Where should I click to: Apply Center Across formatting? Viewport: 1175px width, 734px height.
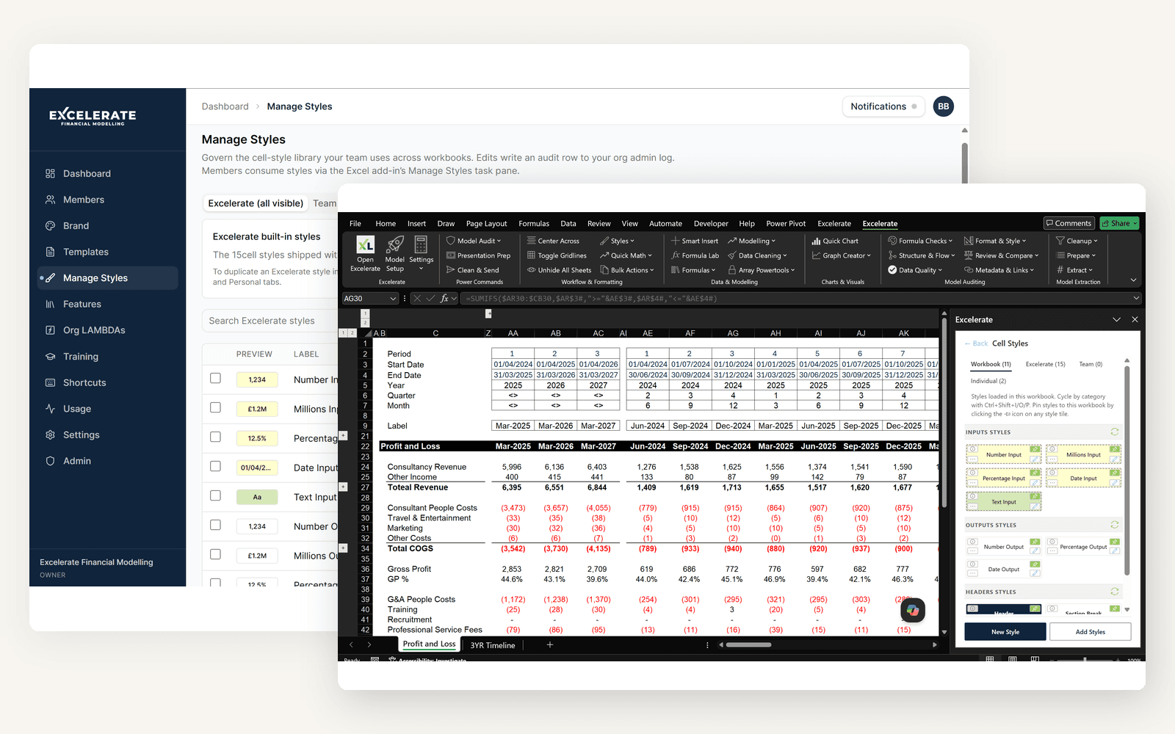tap(553, 241)
